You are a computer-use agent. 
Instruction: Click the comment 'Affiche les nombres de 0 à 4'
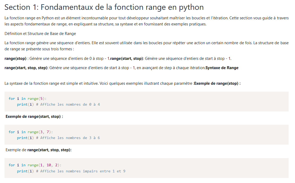pyautogui.click(x=70, y=104)
